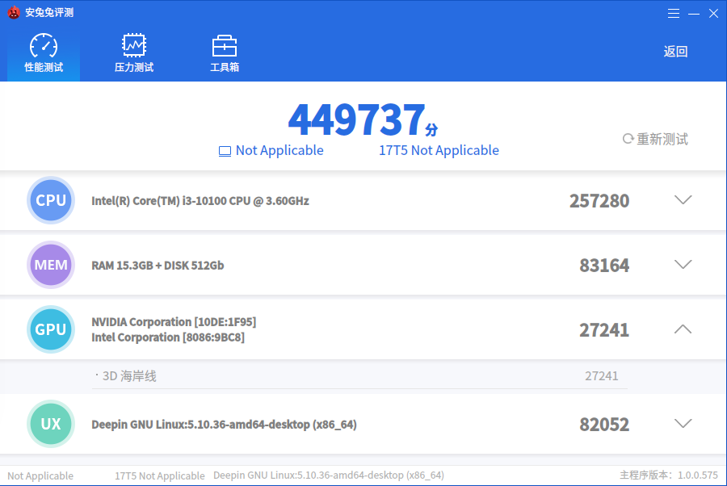Click the RAM 15.3GB + DISK 512Gb label

(158, 266)
